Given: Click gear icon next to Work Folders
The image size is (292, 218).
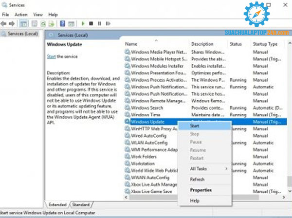Looking at the screenshot, I should (x=128, y=157).
